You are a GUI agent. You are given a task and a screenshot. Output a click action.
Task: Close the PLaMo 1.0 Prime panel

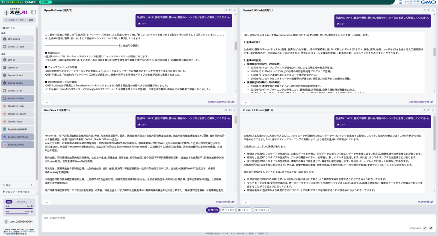[433, 110]
